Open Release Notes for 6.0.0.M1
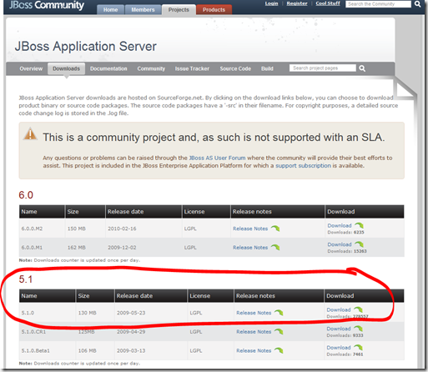Screen dimensions: 428x372 click(x=250, y=248)
